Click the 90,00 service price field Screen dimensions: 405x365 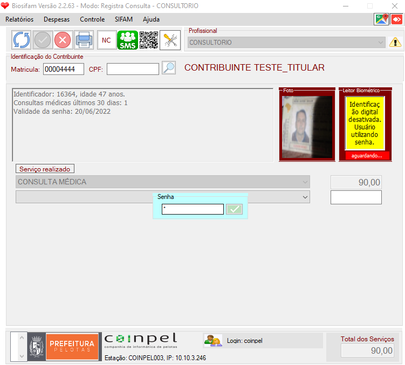(x=356, y=182)
